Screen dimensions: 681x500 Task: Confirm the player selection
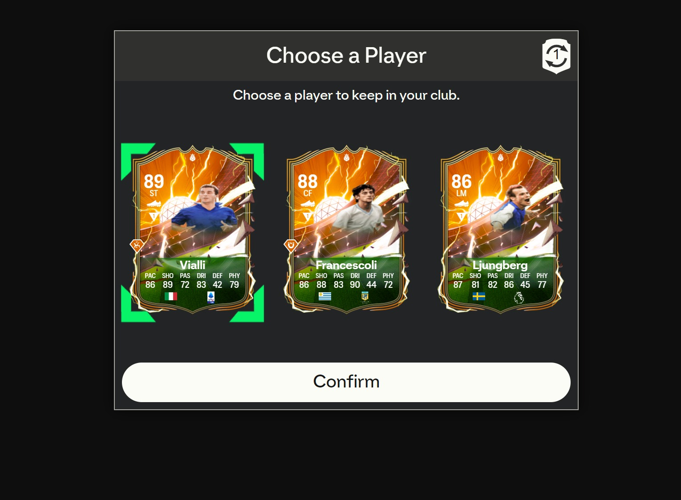coord(346,382)
